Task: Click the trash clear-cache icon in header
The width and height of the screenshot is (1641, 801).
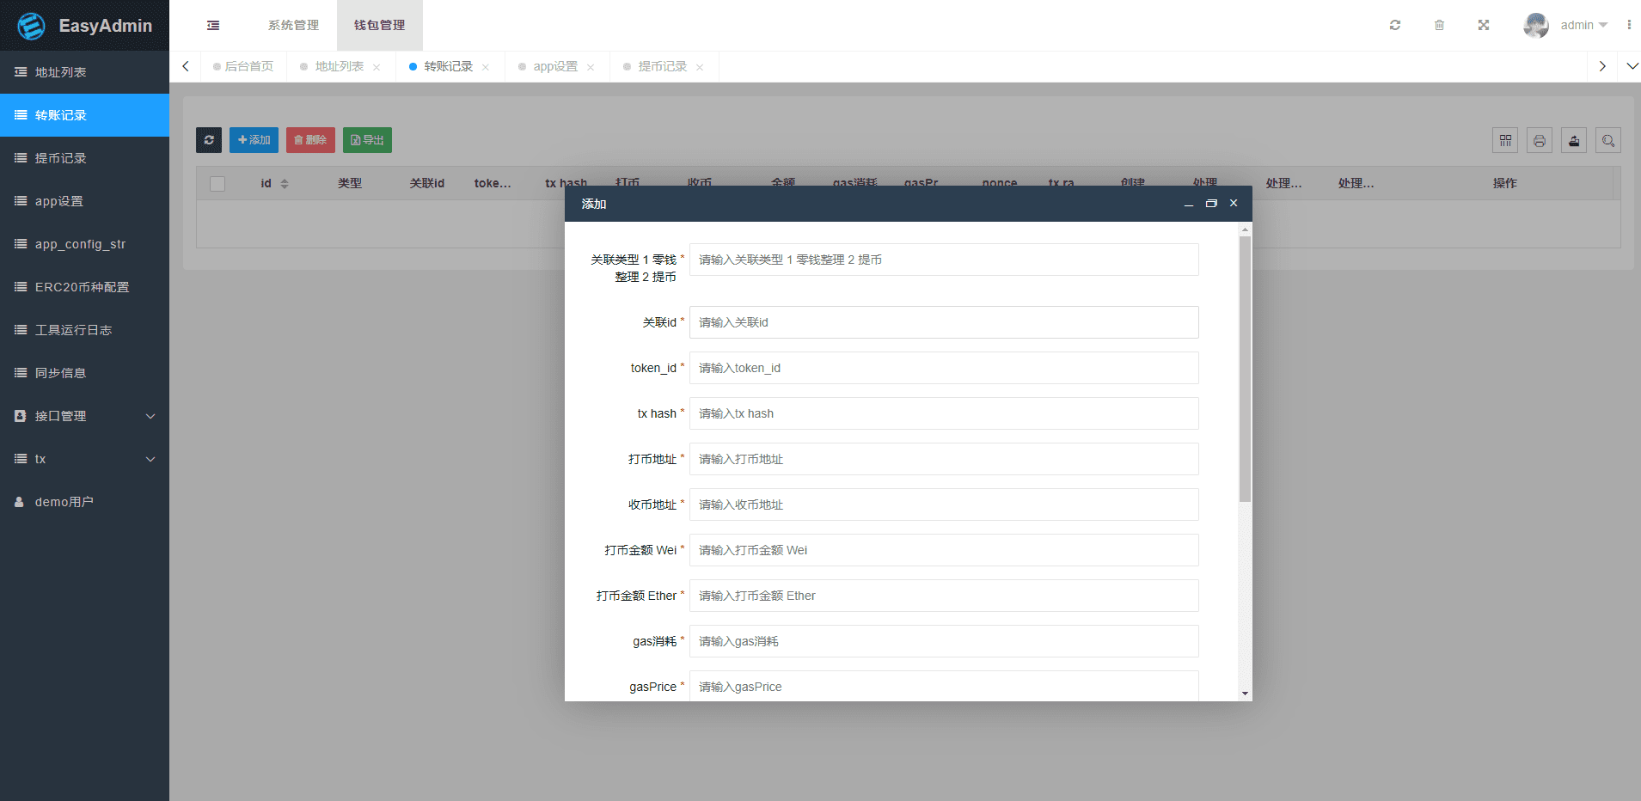Action: click(1439, 25)
